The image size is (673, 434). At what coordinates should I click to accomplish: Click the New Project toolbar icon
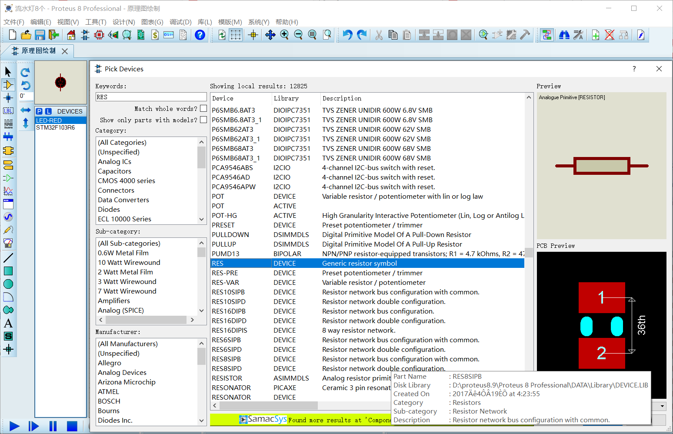pos(13,35)
